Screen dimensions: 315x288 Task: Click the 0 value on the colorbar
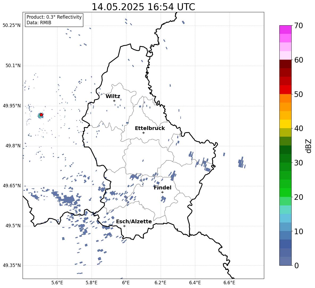[x=296, y=265]
